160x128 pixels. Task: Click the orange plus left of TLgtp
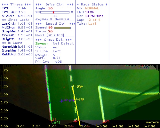(64, 87)
